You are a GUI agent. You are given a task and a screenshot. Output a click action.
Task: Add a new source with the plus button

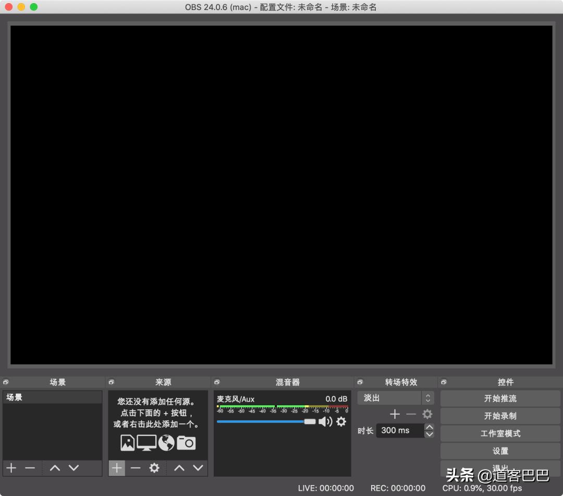(x=117, y=468)
